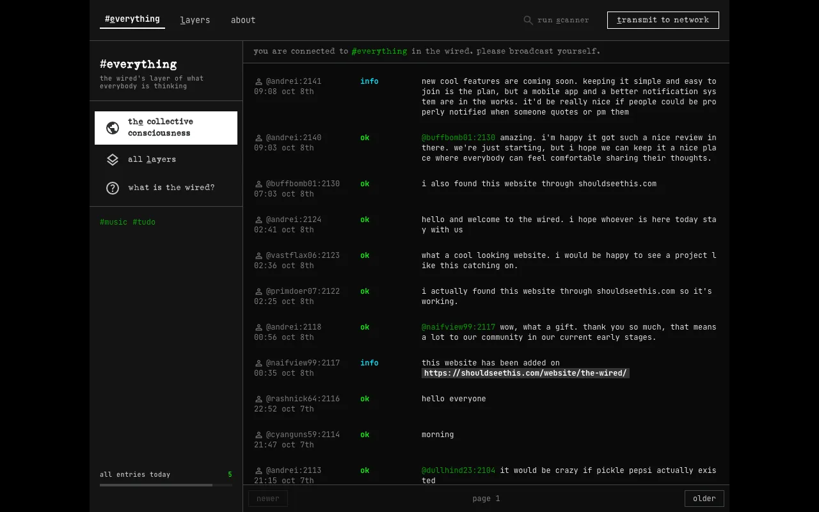Click user icon next to @andrei:2140
This screenshot has height=512, width=819.
pyautogui.click(x=258, y=138)
